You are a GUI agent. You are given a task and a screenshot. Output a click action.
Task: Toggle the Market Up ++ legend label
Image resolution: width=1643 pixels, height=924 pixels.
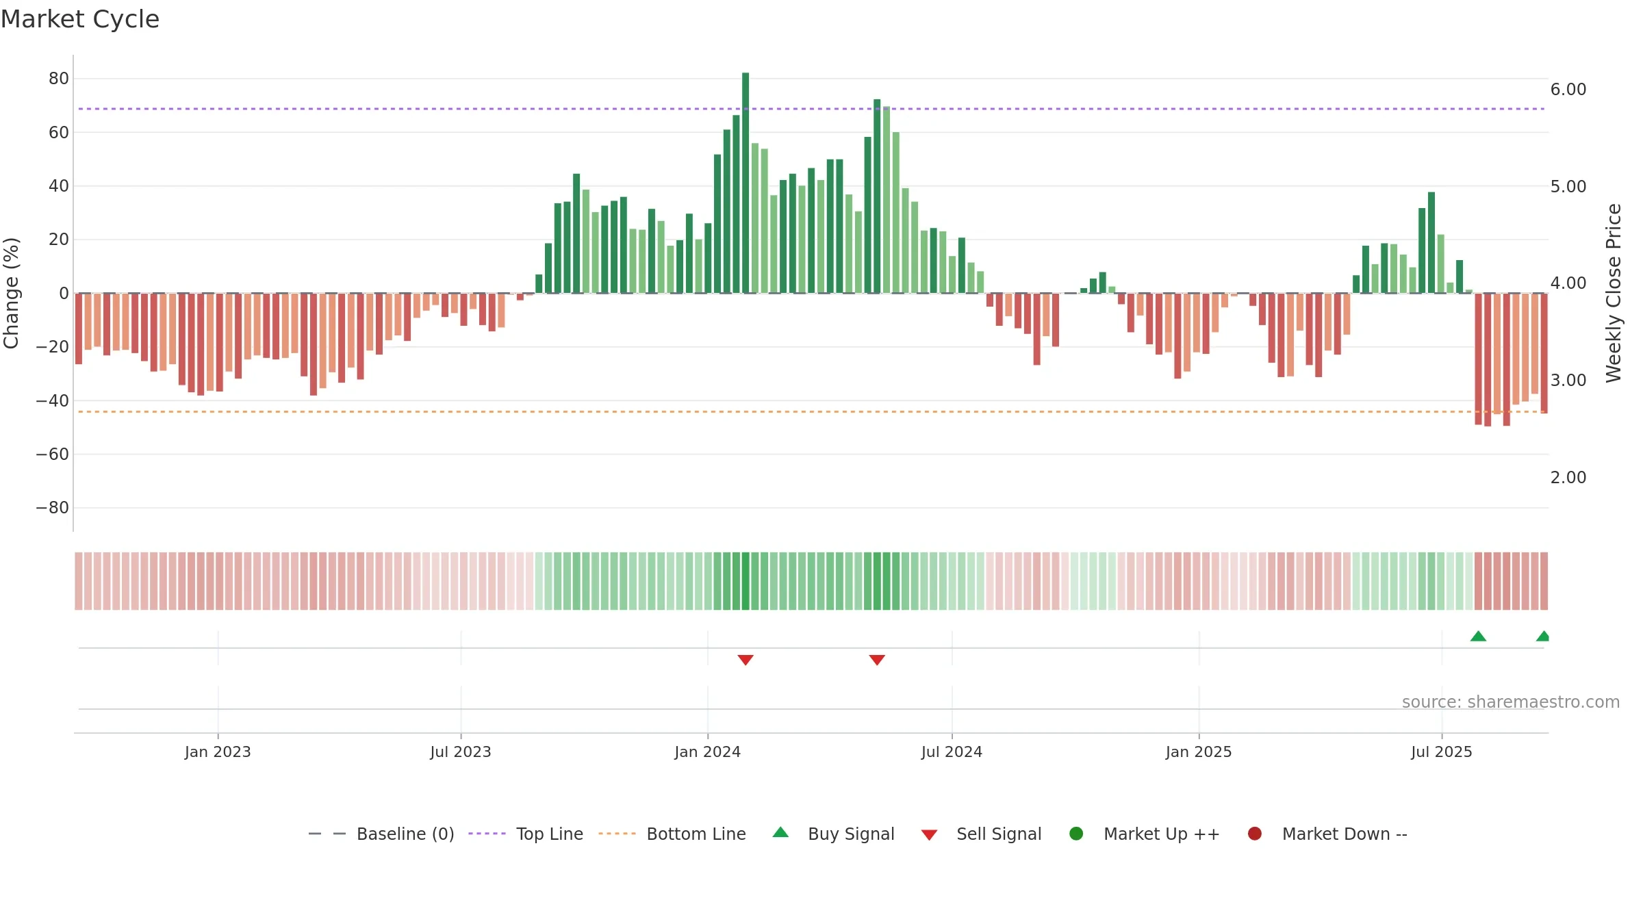[1162, 834]
